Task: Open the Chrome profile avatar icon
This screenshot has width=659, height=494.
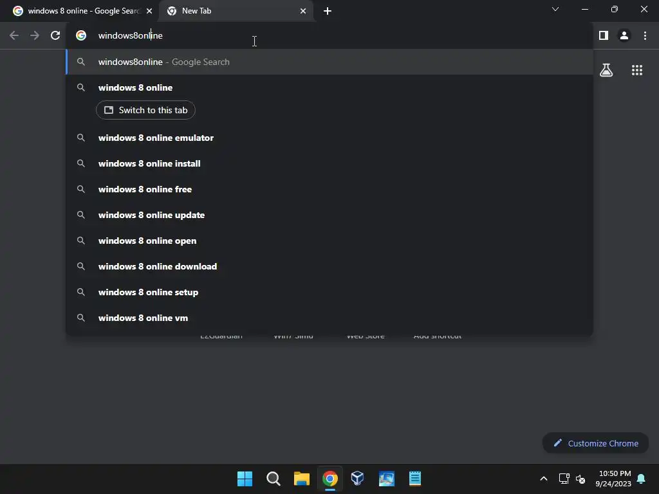Action: pos(624,36)
